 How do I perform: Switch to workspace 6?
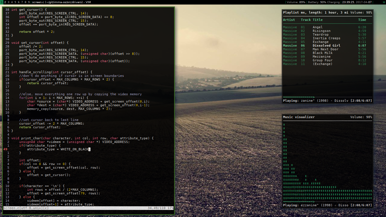[x=18, y=2]
